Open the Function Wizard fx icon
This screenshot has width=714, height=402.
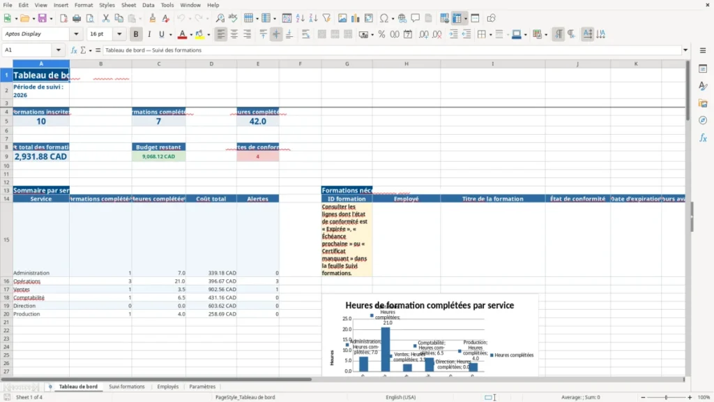[74, 50]
